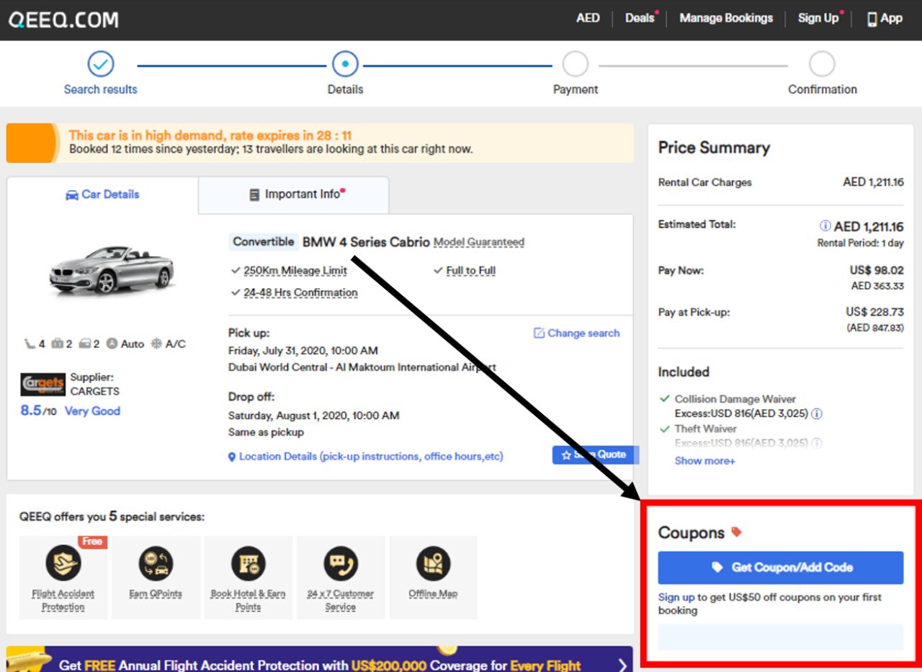Click the Change search link
The image size is (922, 672).
tap(583, 333)
